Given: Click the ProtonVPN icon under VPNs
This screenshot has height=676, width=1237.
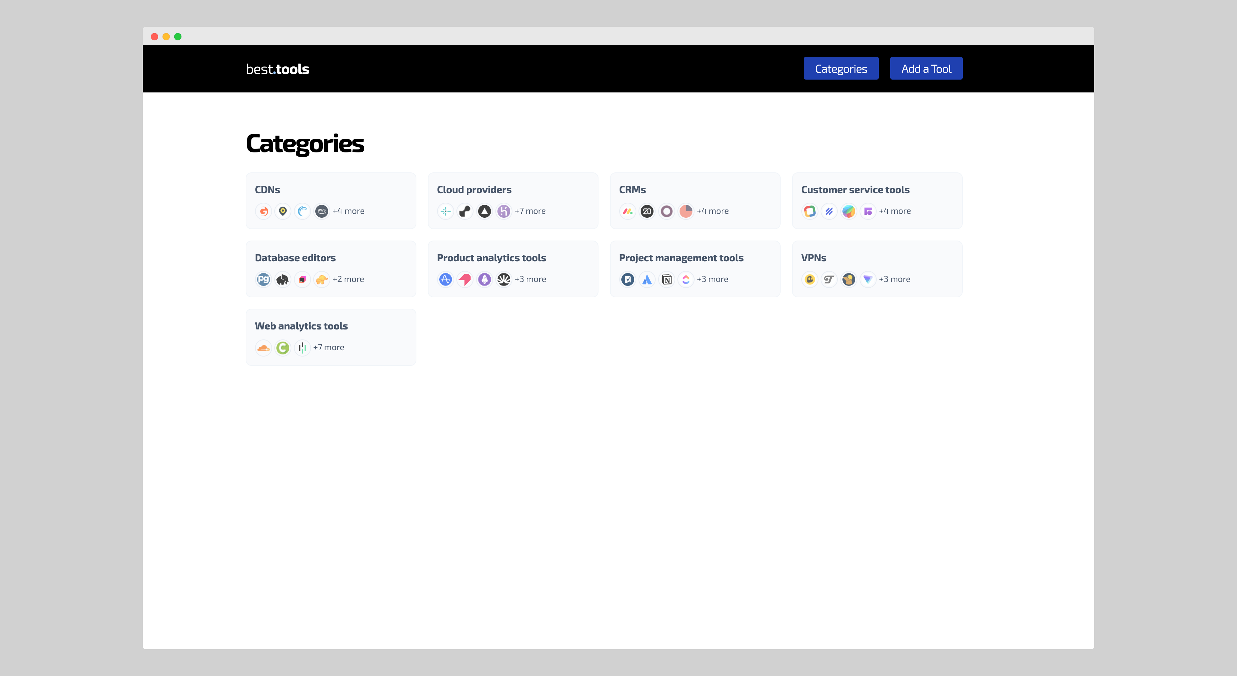Looking at the screenshot, I should [x=868, y=279].
